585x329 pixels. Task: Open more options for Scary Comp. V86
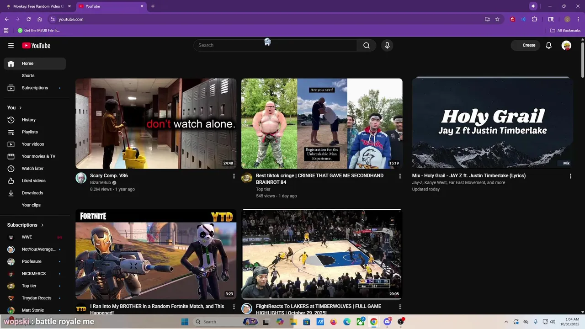pyautogui.click(x=234, y=176)
